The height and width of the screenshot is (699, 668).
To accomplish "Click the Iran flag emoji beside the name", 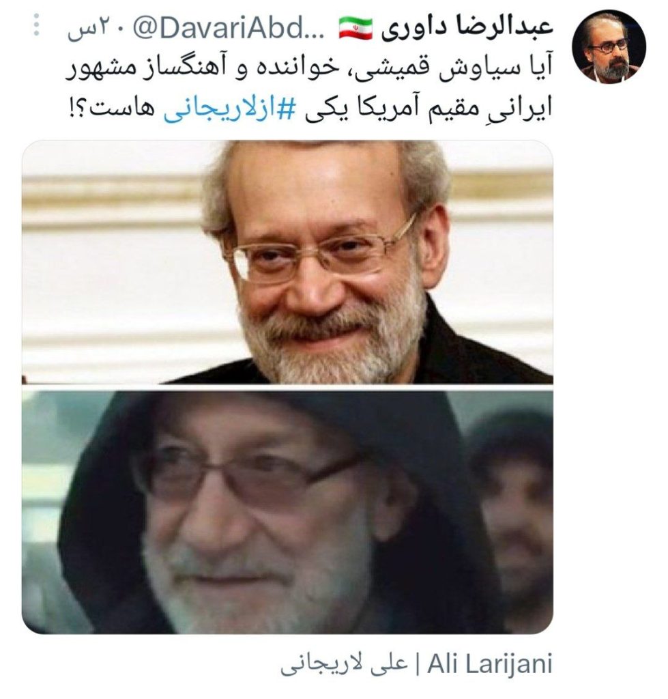I will tap(355, 28).
